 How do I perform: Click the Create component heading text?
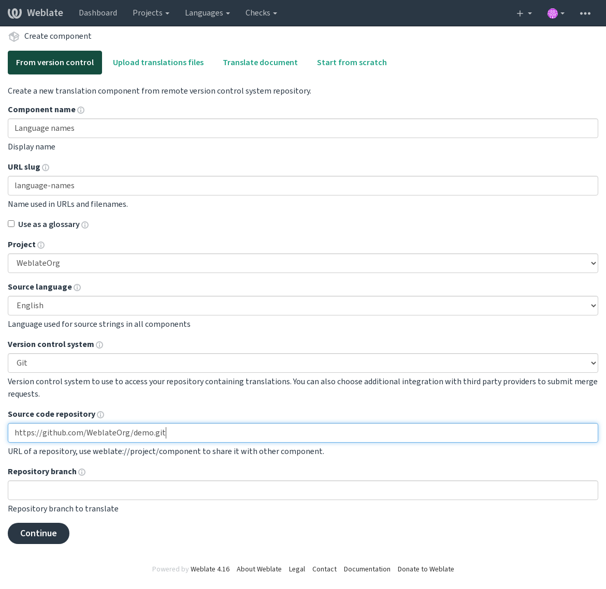[x=57, y=36]
